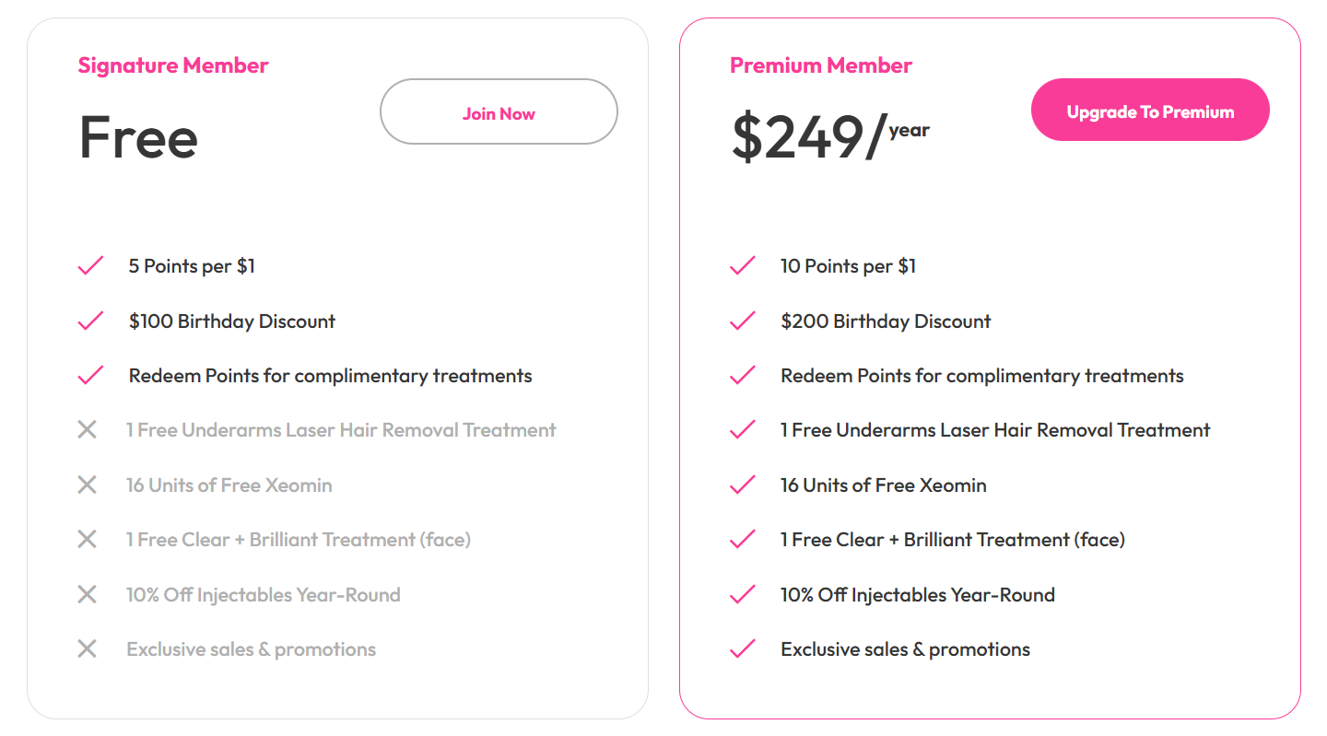Image resolution: width=1327 pixels, height=736 pixels.
Task: Click the checkmark for 16 Units of Free Xeomin
Action: (741, 485)
